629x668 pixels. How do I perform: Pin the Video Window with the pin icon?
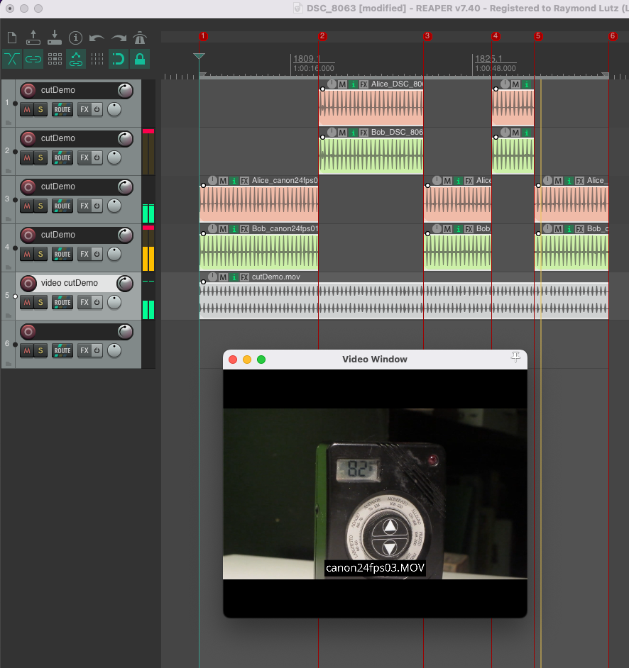click(x=516, y=359)
